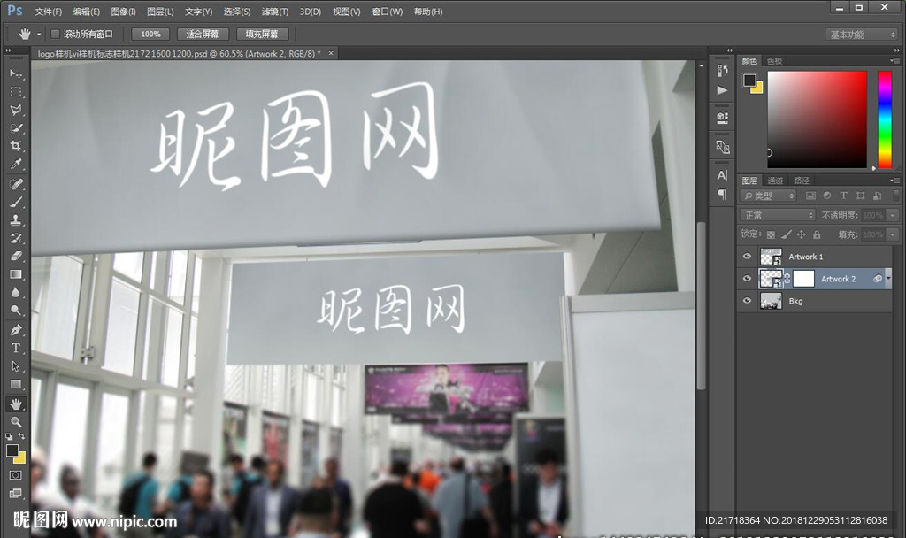The width and height of the screenshot is (906, 538).
Task: Reset to default foreground/background colors
Action: (9, 437)
